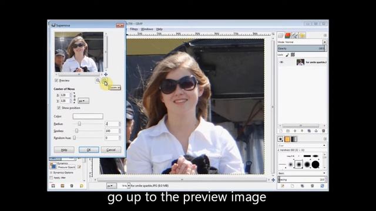This screenshot has width=376, height=211.
Task: Click the Zoom in preview icon
Action: click(x=105, y=81)
